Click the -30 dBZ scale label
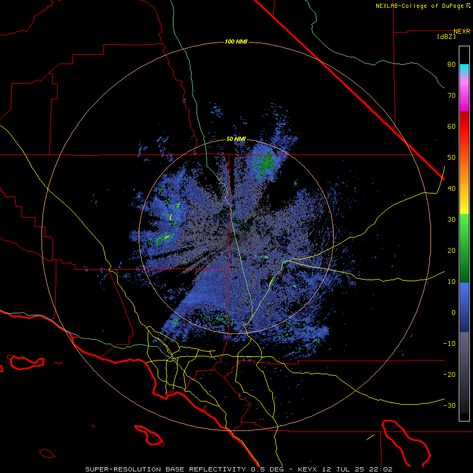 tap(449, 406)
